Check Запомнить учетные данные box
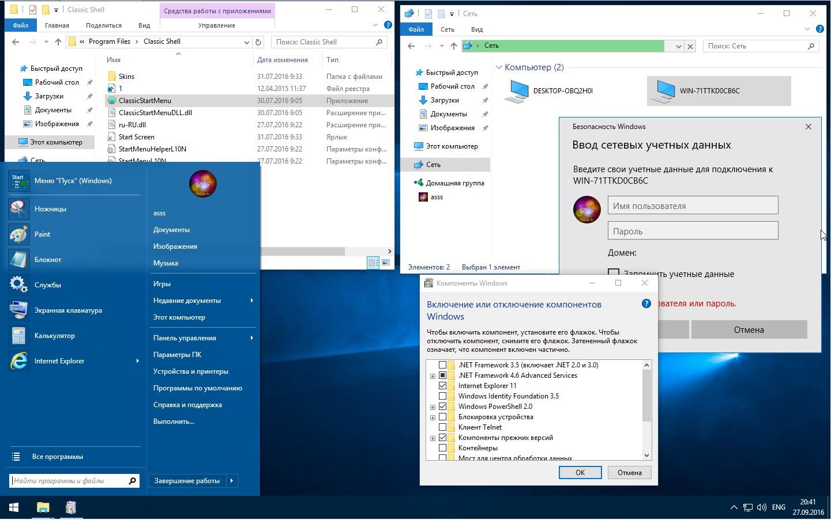This screenshot has height=520, width=831. tap(614, 273)
